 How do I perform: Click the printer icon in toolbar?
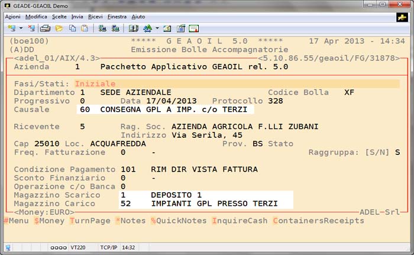click(45, 28)
